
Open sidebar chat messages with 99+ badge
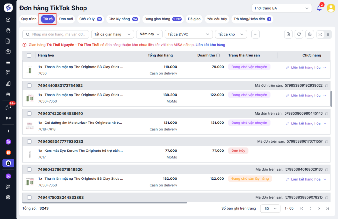tap(8, 107)
